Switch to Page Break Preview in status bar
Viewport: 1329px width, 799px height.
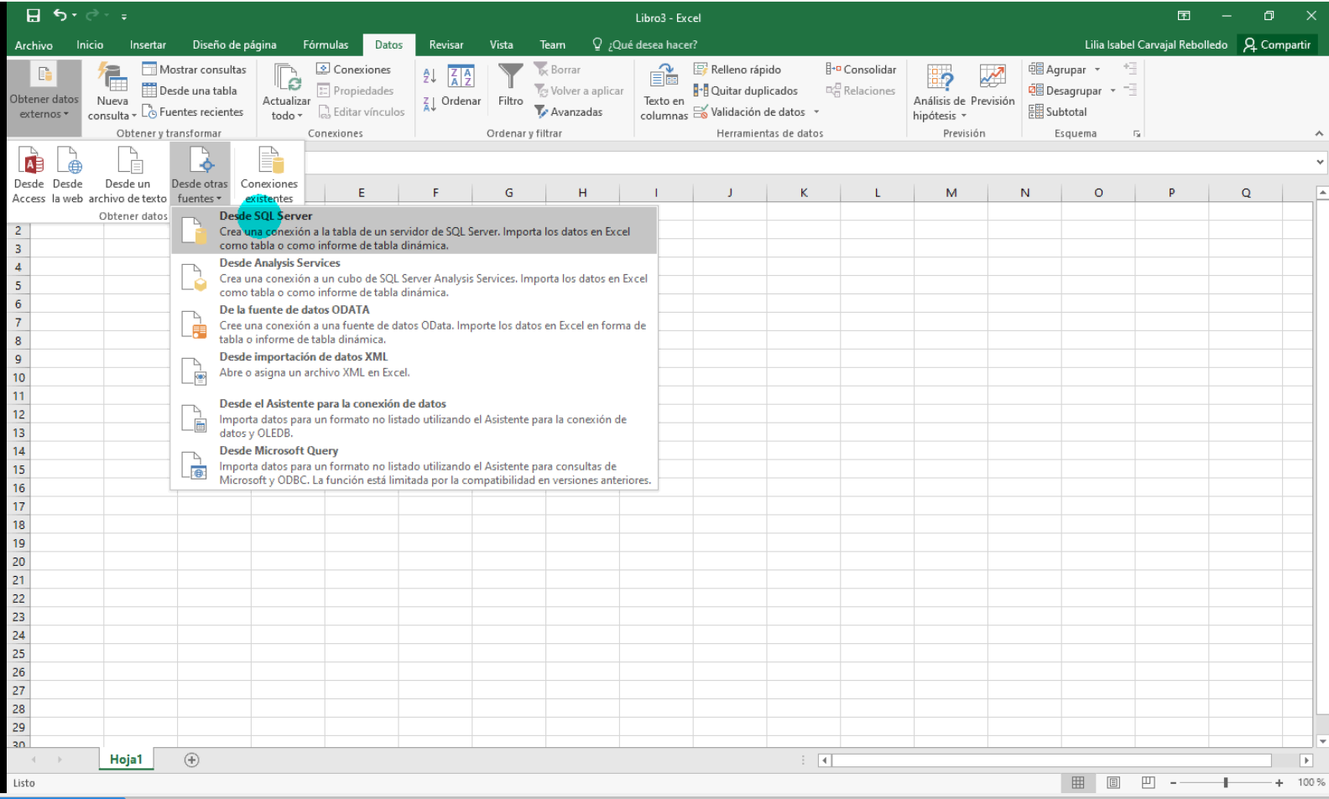[1149, 782]
